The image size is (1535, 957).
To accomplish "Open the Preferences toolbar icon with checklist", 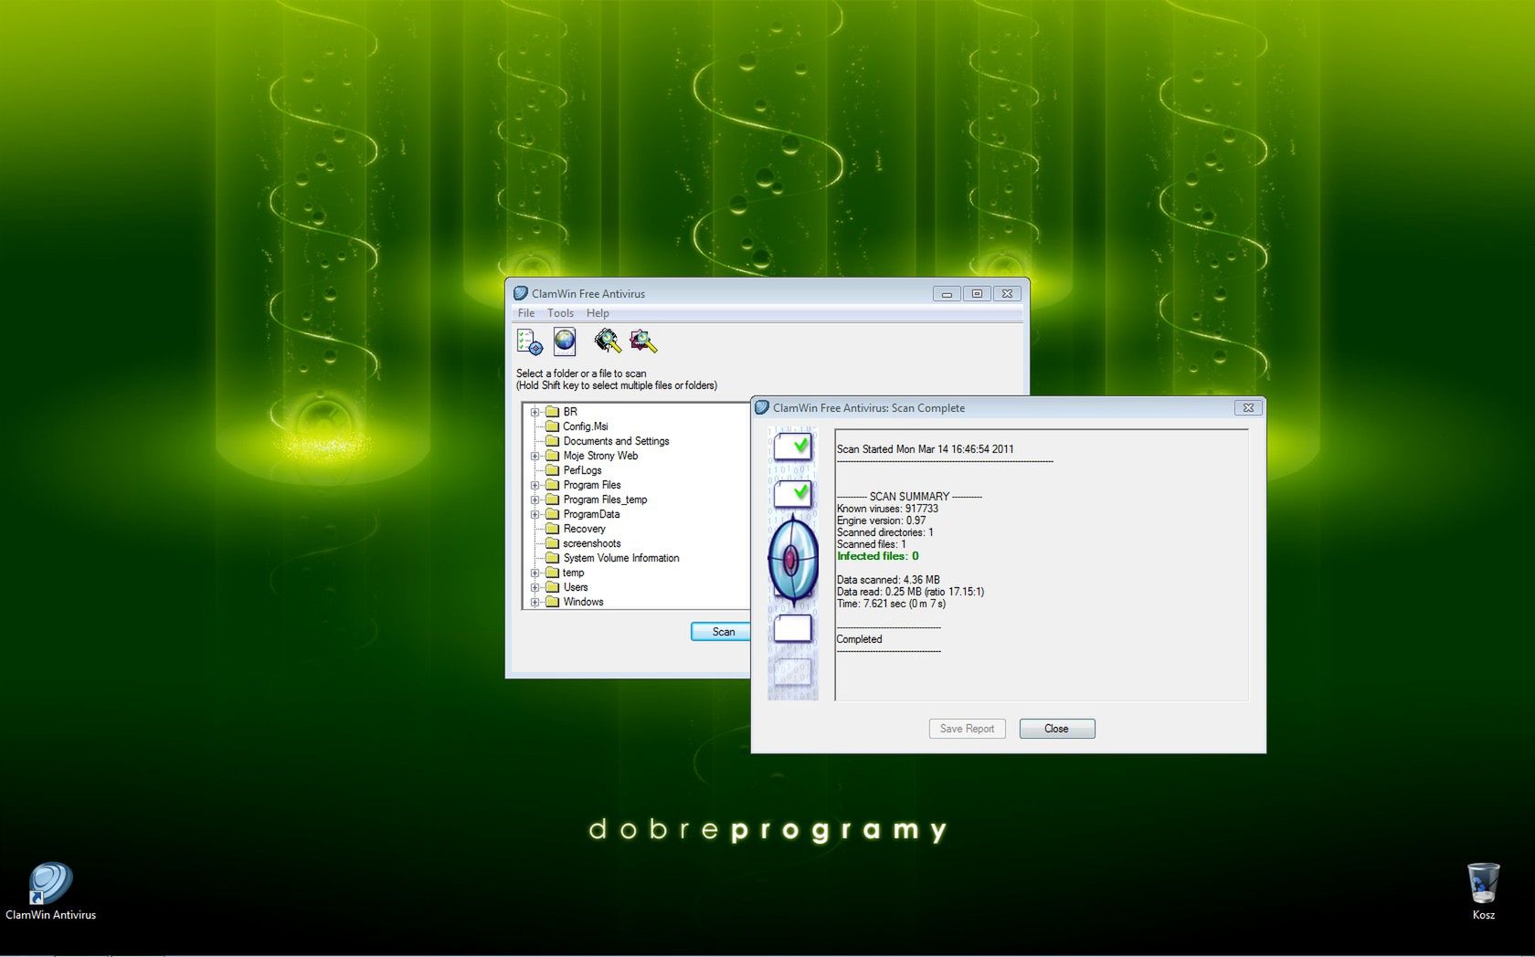I will [x=529, y=342].
